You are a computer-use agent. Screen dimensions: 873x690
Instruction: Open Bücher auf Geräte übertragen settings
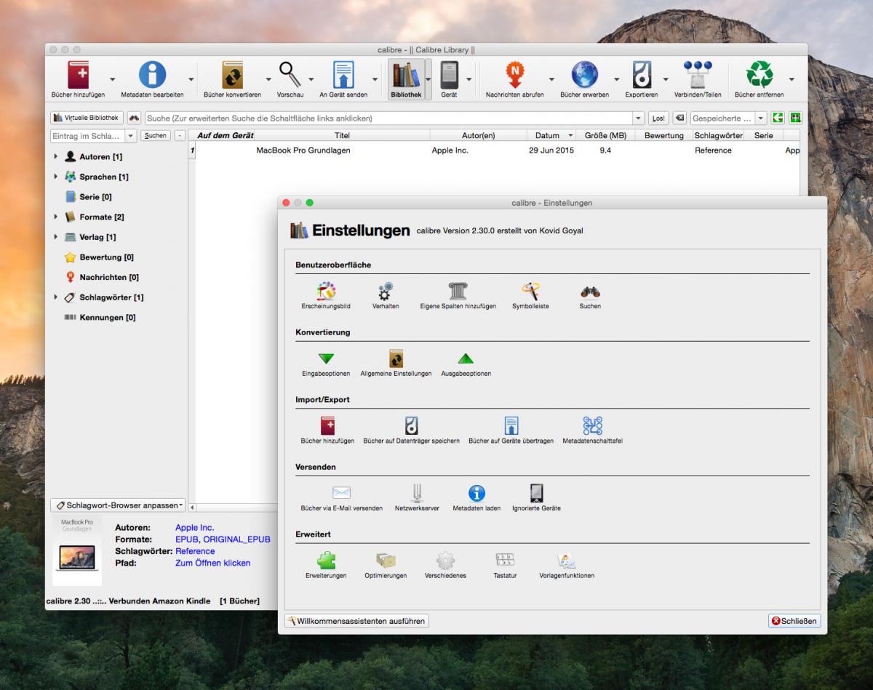[x=511, y=425]
